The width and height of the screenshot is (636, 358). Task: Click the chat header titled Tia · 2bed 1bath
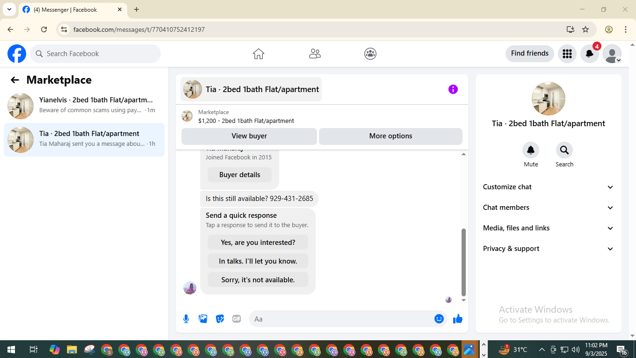point(251,89)
